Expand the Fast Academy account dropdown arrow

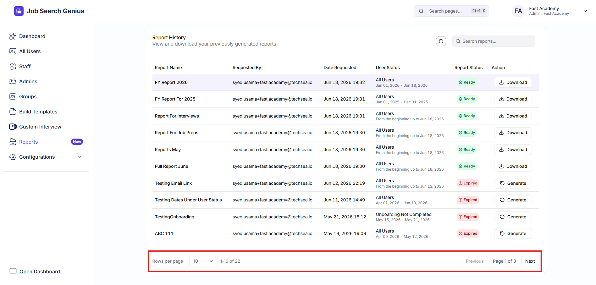pyautogui.click(x=585, y=11)
